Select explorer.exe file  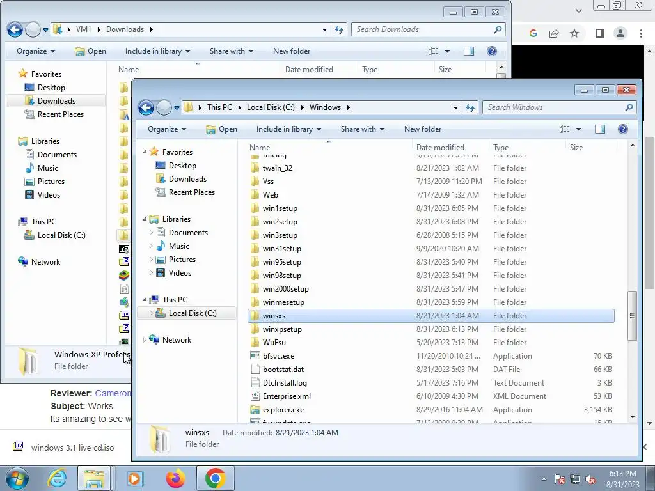[x=430, y=410]
